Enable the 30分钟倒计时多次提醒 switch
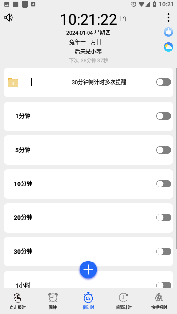This screenshot has width=177, height=314. point(164,82)
